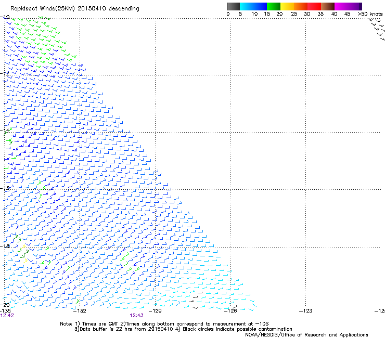Click the '>50 knots' legend label
Viewport: 385px width, 338px height.
point(370,14)
